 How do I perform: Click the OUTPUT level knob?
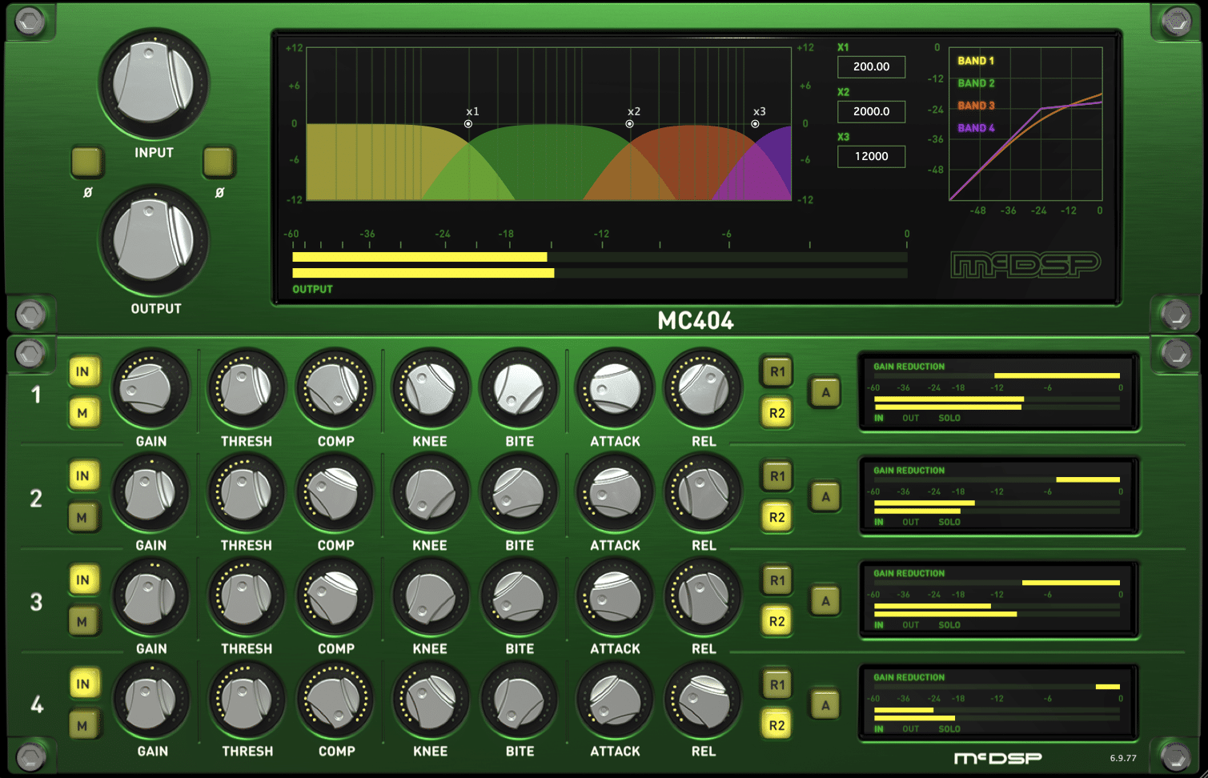coord(153,239)
